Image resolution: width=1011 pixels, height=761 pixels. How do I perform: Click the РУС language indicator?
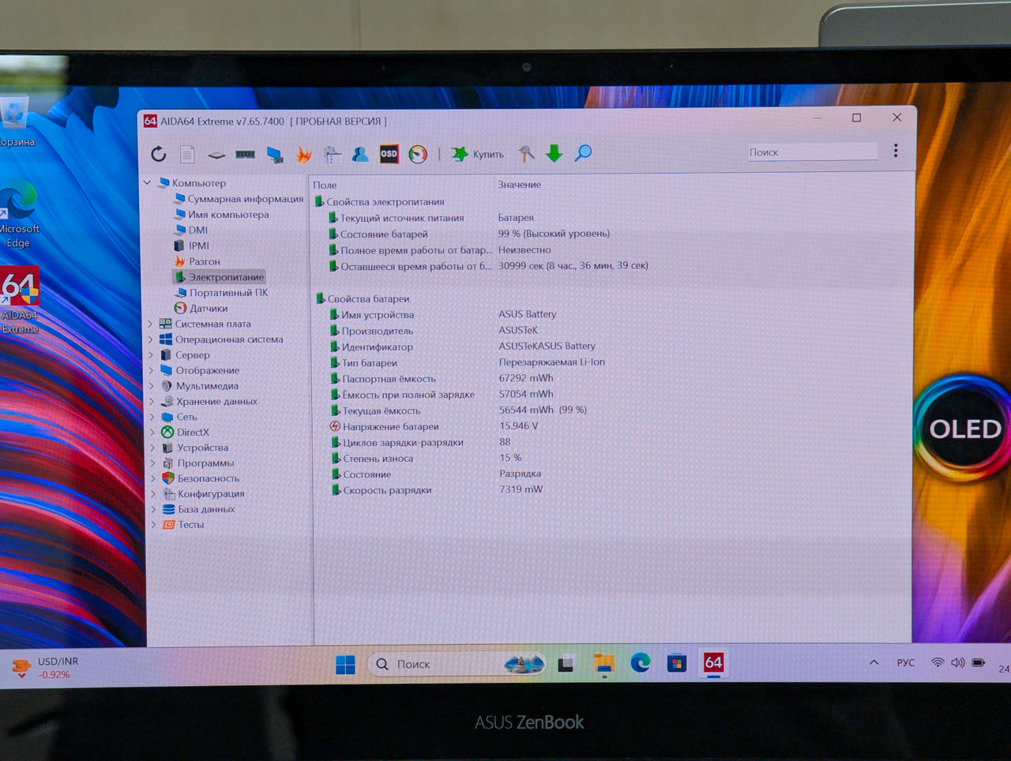905,662
